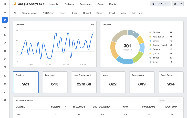Screen dimensions: 187x118
Task: Select the Organic Search channel filter
Action: [x=29, y=13]
